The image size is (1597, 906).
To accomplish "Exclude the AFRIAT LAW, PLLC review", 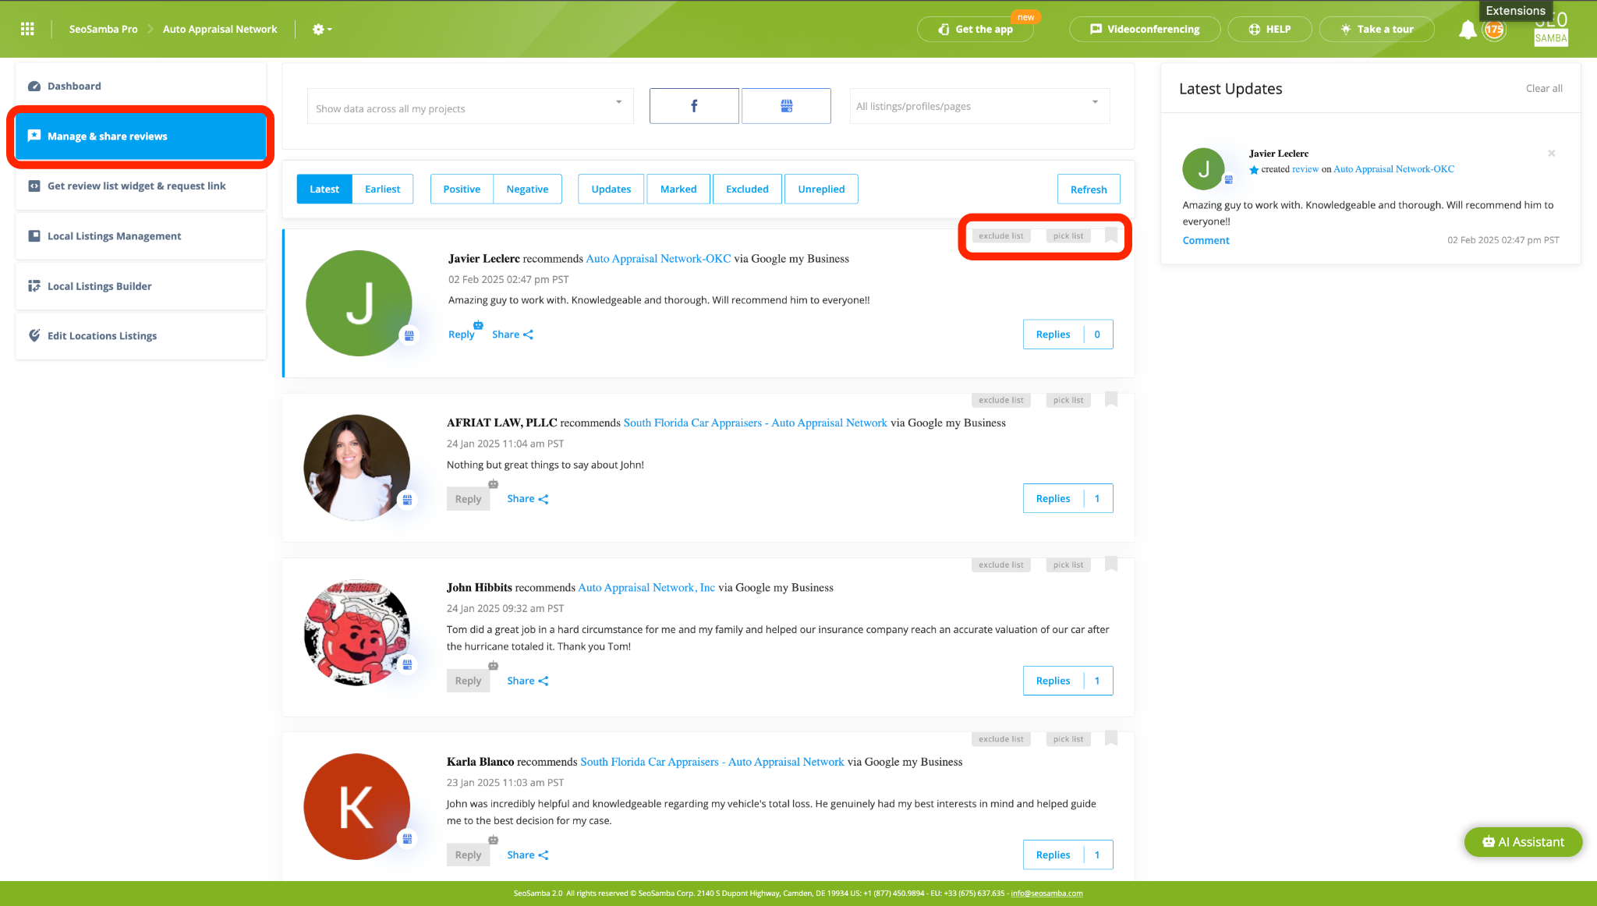I will (x=1001, y=400).
